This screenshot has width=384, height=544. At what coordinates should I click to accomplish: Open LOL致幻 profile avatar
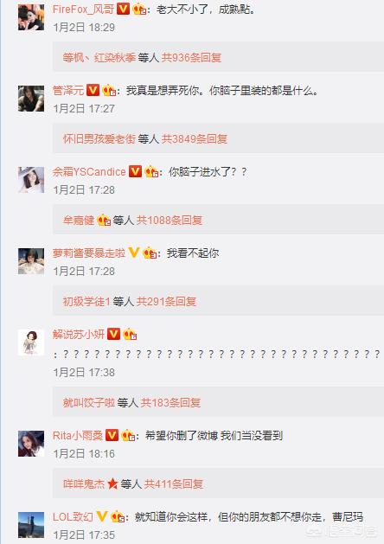(x=31, y=525)
